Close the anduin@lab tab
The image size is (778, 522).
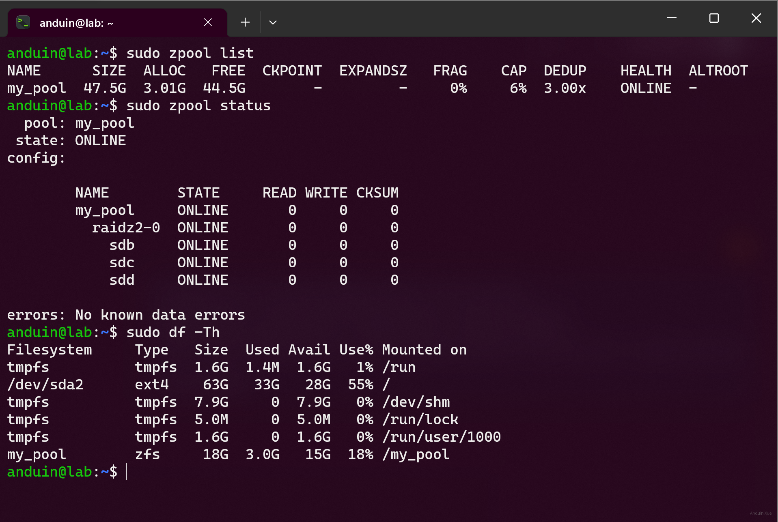tap(208, 22)
